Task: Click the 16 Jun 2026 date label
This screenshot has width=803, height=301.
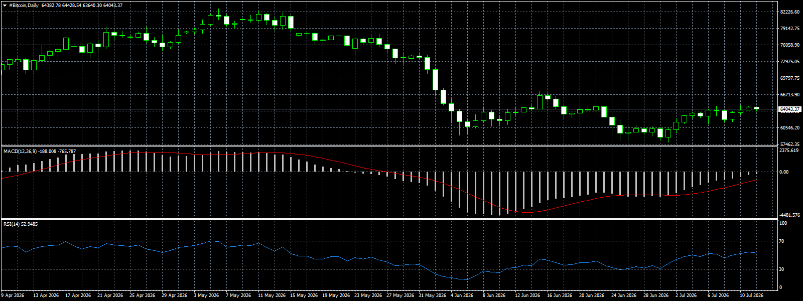Action: coord(560,295)
